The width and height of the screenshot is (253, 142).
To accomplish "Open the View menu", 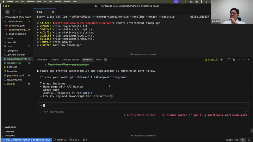I will pos(39,2).
